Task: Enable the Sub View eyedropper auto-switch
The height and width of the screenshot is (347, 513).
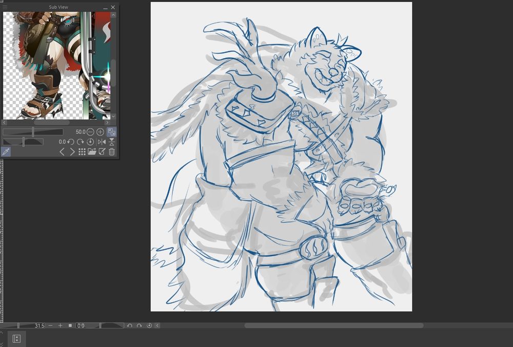Action: [6, 151]
